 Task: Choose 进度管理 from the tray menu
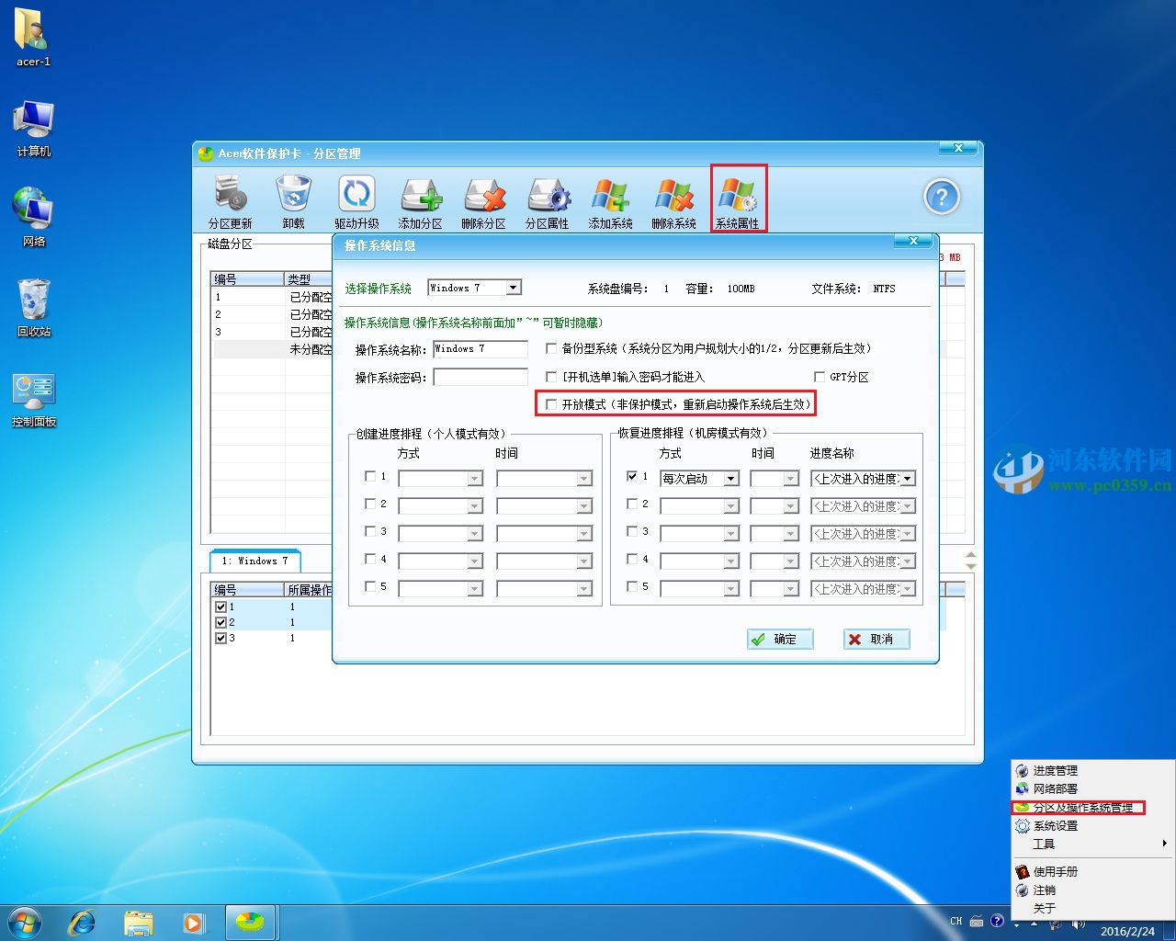click(x=1055, y=771)
